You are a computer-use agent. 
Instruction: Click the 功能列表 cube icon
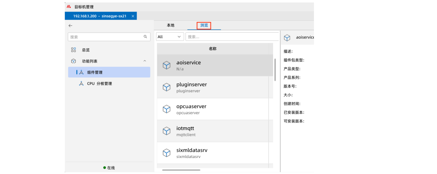(x=73, y=61)
